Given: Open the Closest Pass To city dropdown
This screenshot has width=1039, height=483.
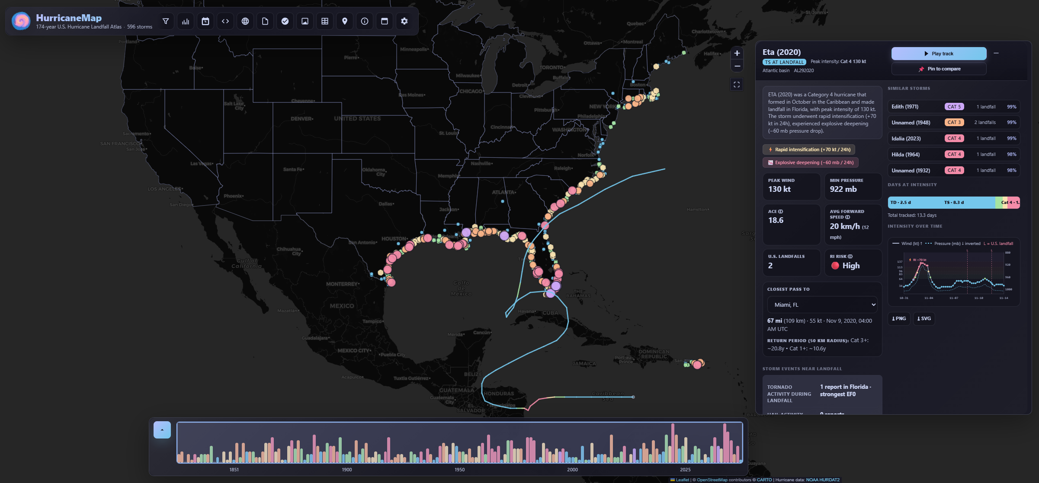Looking at the screenshot, I should [822, 305].
